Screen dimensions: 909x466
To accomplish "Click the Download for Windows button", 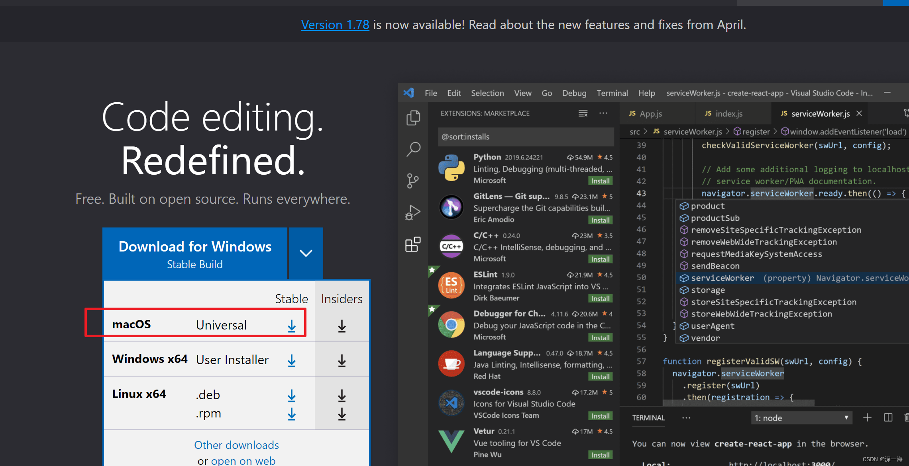I will (x=195, y=253).
